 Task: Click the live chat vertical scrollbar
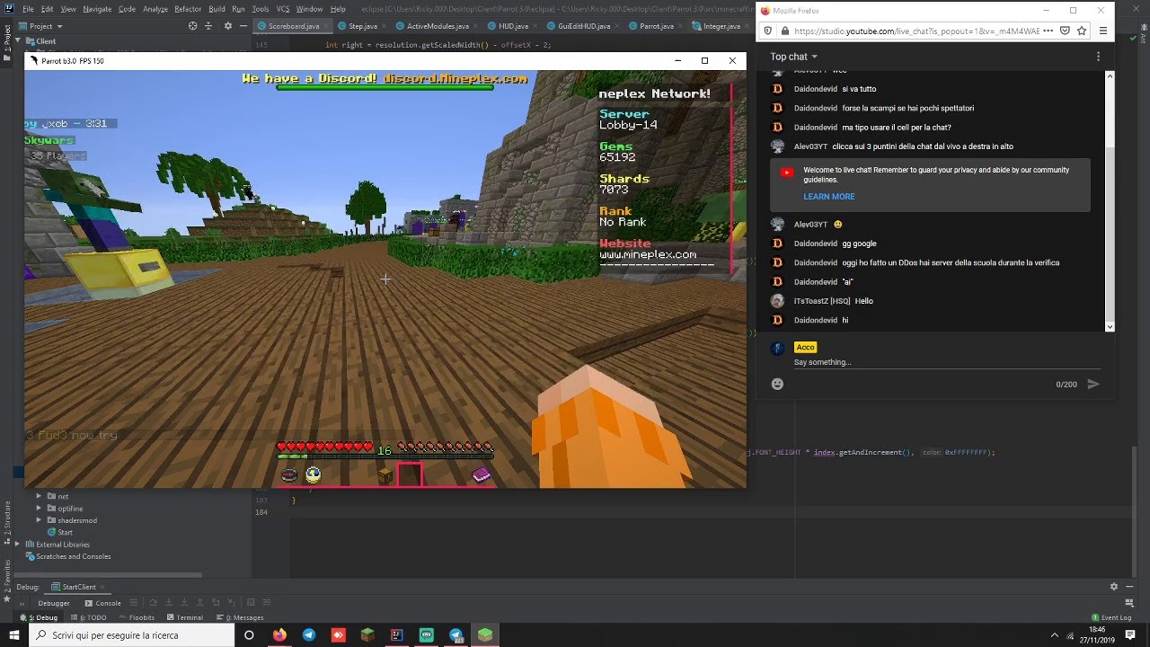(1110, 201)
